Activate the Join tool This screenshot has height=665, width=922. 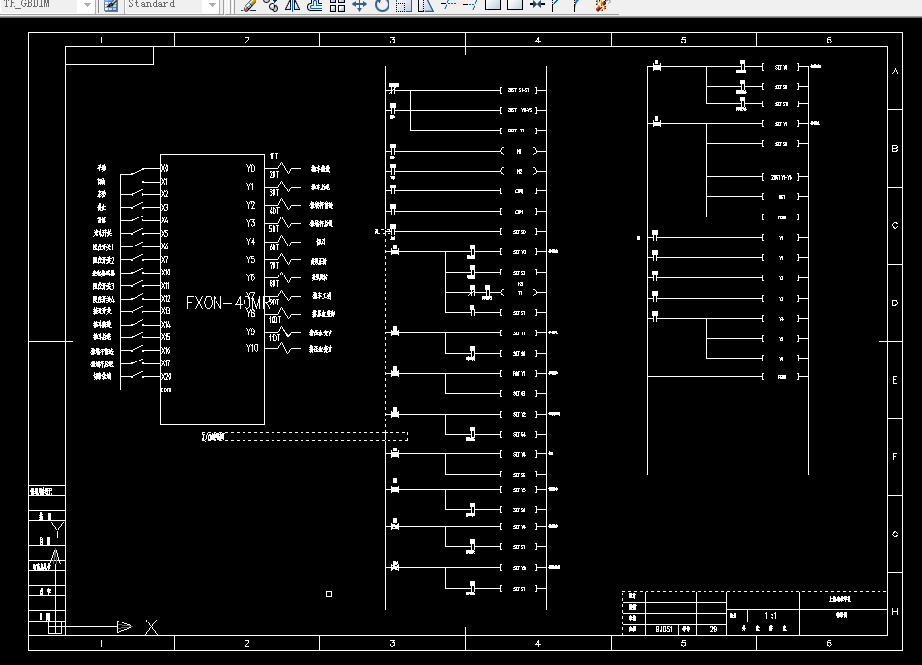(536, 5)
